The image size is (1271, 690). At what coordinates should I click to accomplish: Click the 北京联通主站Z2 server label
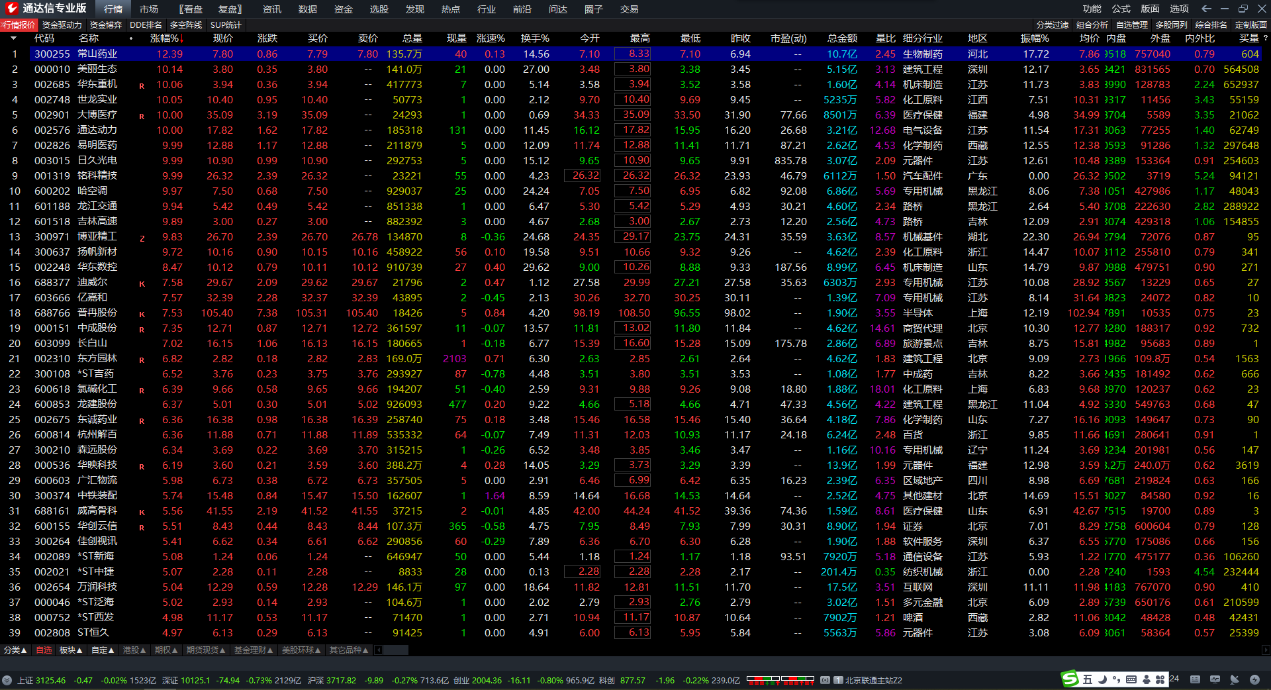pos(874,680)
